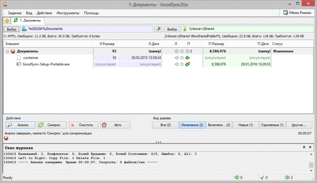Image resolution: width=317 pixels, height=183 pixels.
Task: Select the Документы root folder row
Action: pyautogui.click(x=158, y=51)
